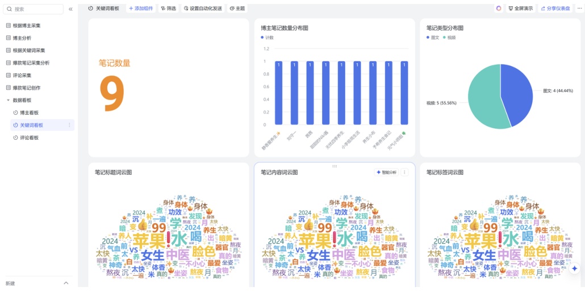Toggle 计数 legend in bar chart
Image resolution: width=585 pixels, height=291 pixels.
pos(267,38)
